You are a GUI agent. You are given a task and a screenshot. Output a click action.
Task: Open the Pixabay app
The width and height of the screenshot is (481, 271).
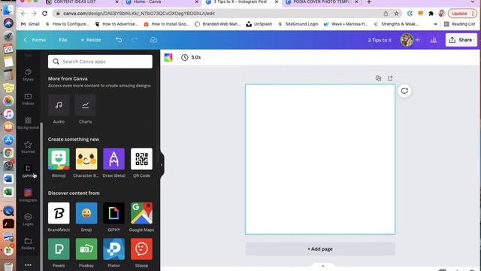[x=86, y=249]
